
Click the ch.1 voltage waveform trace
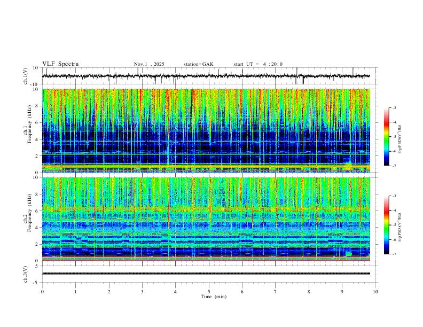(206, 76)
